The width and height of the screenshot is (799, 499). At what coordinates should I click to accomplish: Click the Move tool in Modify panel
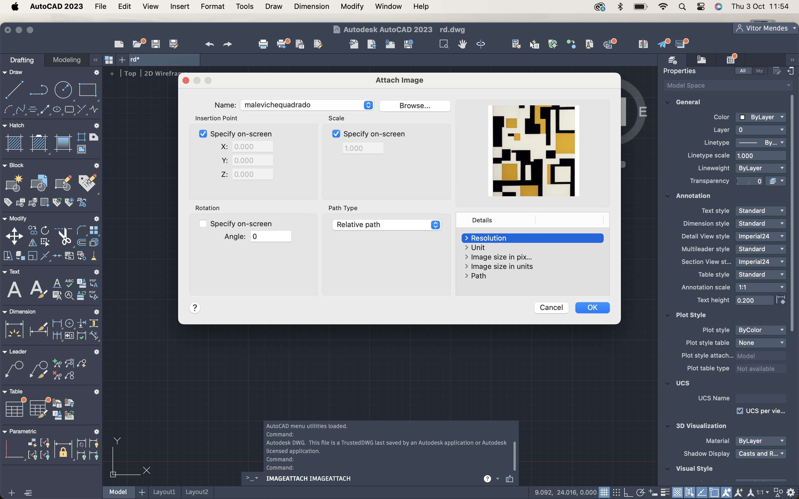tap(14, 236)
